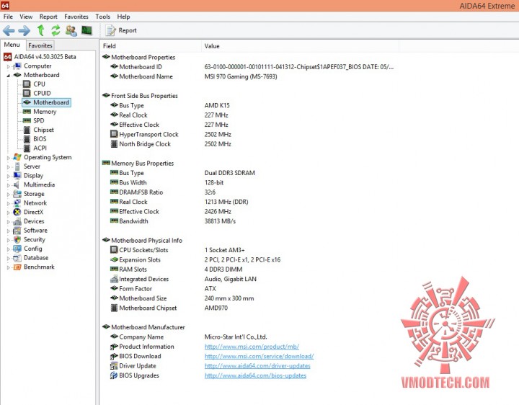Open the View menu
This screenshot has height=405, width=519.
click(26, 17)
